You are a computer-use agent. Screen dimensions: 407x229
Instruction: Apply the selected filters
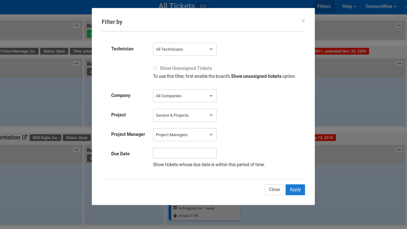pyautogui.click(x=295, y=190)
